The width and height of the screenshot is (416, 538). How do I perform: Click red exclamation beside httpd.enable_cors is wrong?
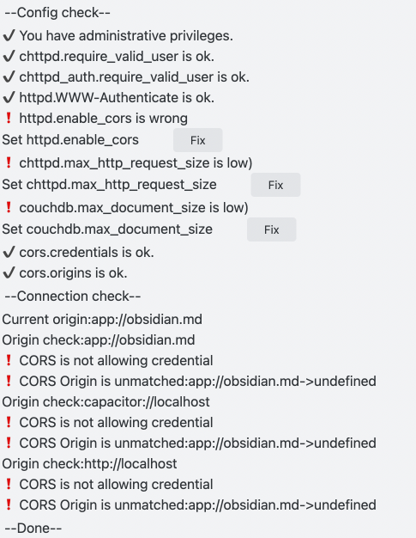click(9, 118)
